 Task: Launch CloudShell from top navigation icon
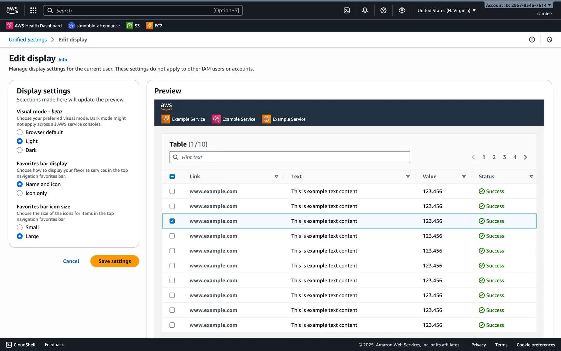click(347, 11)
